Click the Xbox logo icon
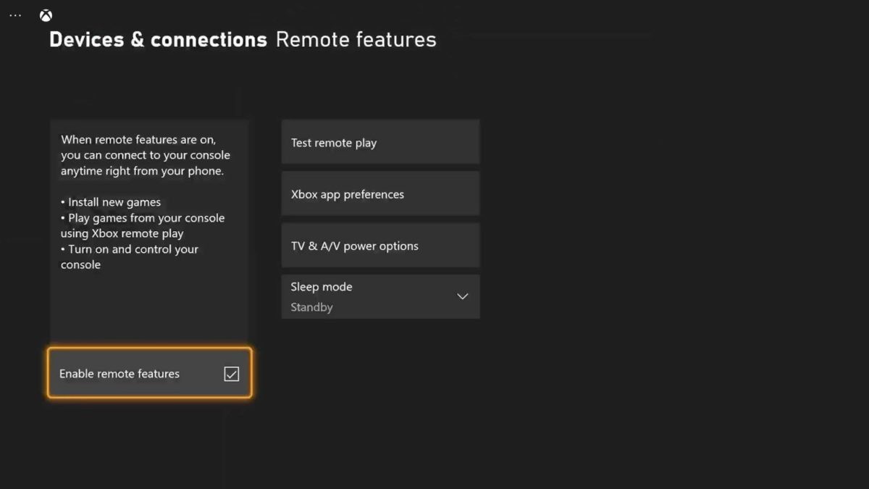This screenshot has width=869, height=489. 46,15
